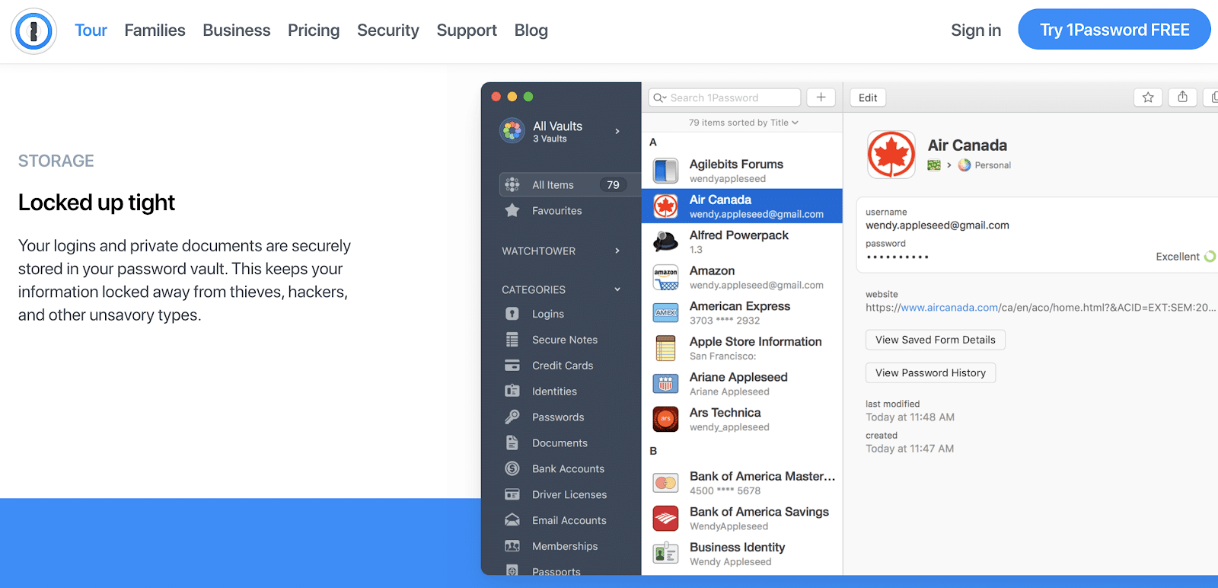Select the Logins category icon
The image size is (1218, 588).
[512, 314]
